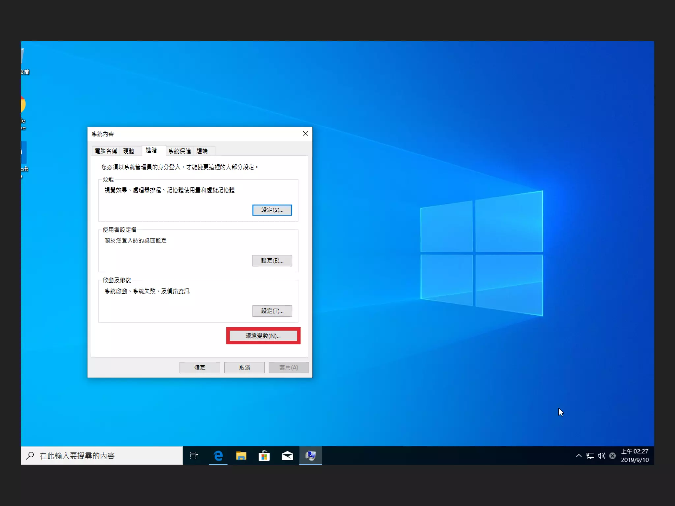Open File Explorer taskbar icon
The height and width of the screenshot is (506, 675).
click(241, 456)
